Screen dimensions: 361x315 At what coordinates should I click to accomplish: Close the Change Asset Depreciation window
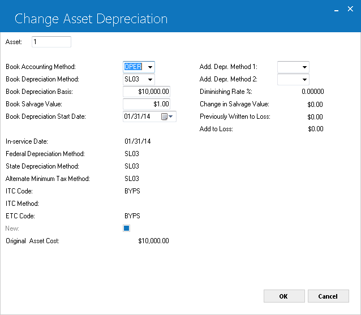pos(350,9)
